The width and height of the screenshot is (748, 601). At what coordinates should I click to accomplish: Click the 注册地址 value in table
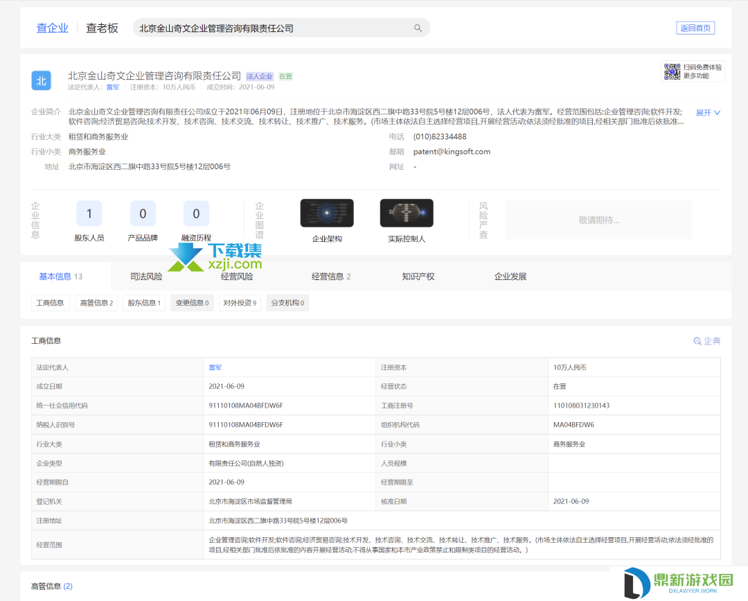[278, 521]
